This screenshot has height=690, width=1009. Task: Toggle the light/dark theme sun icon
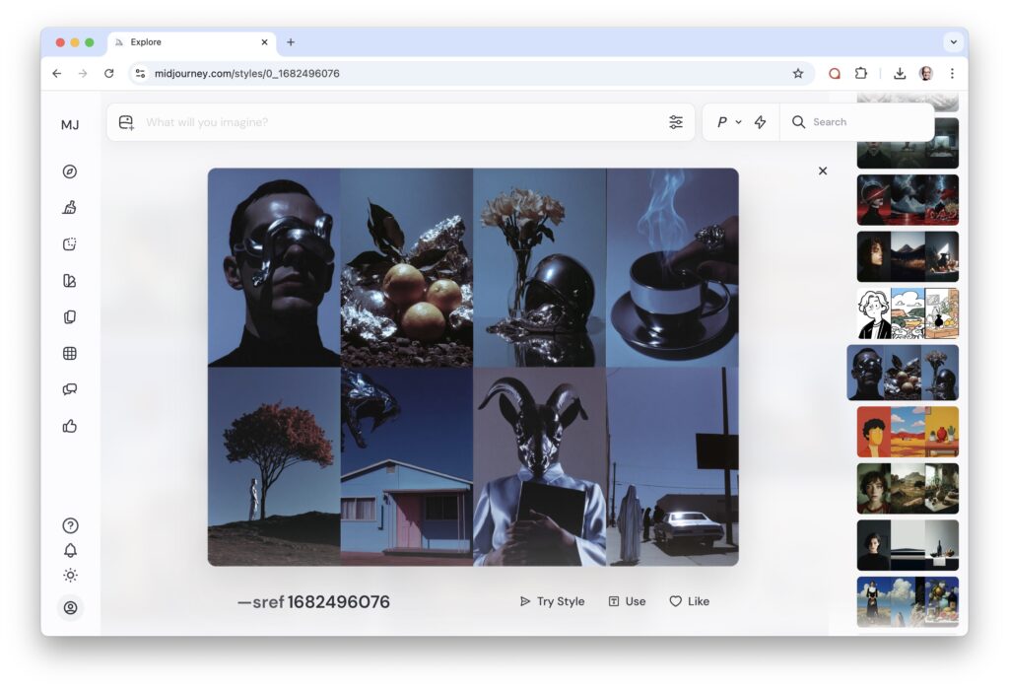70,576
